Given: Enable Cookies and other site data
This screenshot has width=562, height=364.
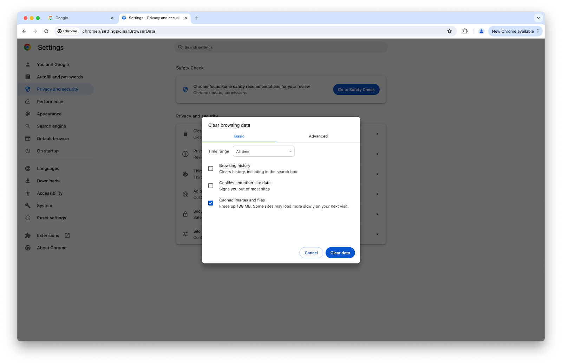Looking at the screenshot, I should 211,186.
